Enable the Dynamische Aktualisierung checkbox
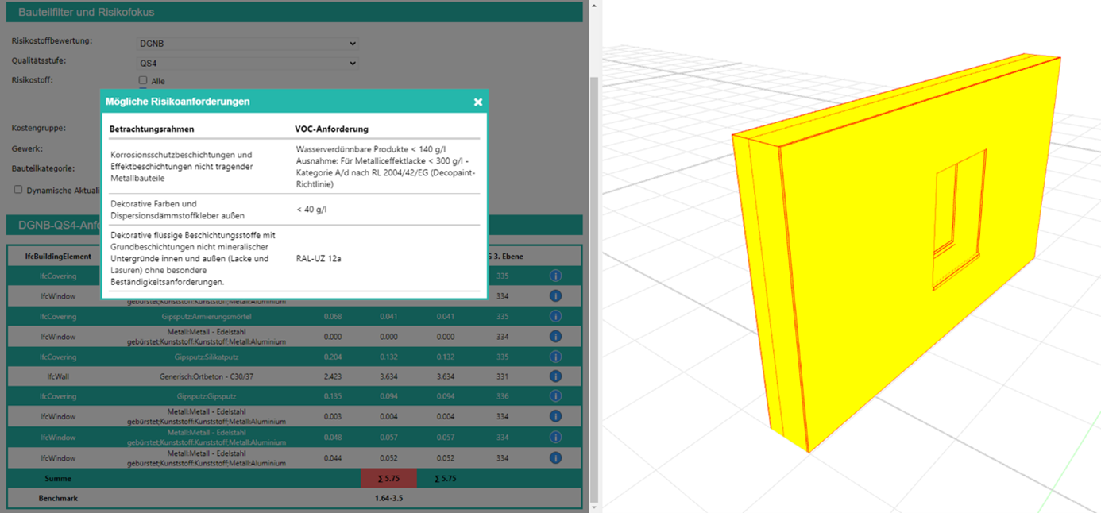This screenshot has height=513, width=1101. pyautogui.click(x=17, y=190)
